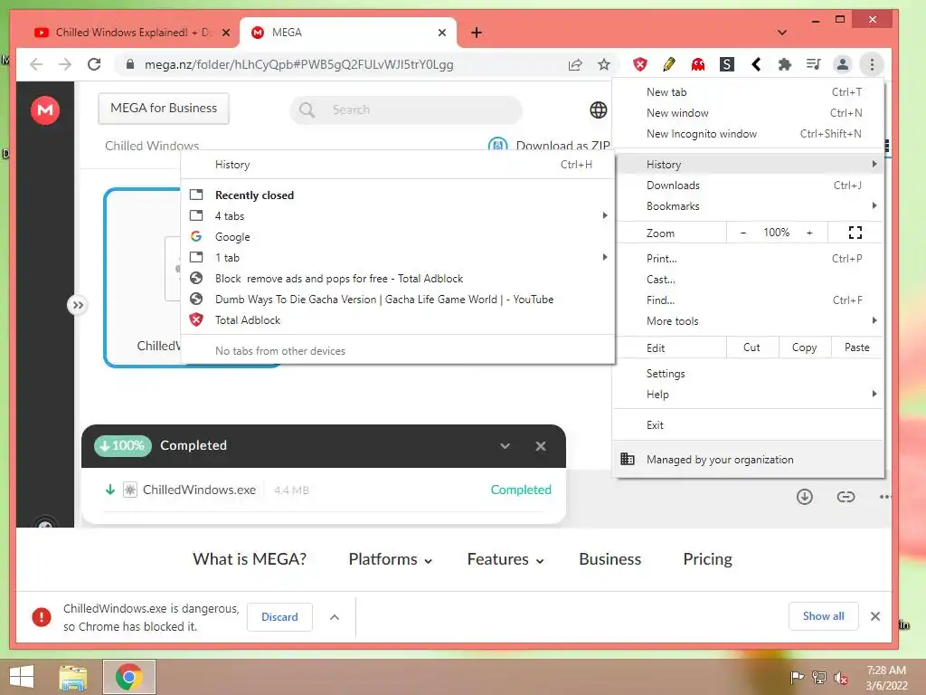
Task: Click the MEGA Search field
Action: coord(406,109)
